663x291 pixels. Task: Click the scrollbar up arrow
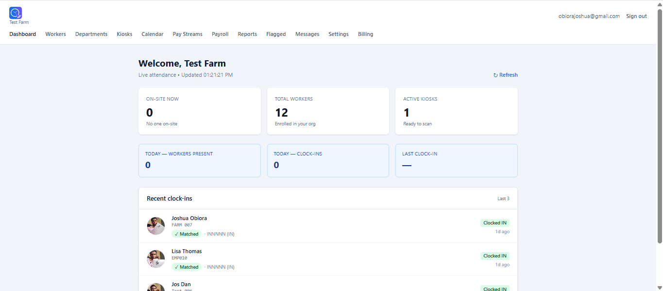tap(659, 4)
